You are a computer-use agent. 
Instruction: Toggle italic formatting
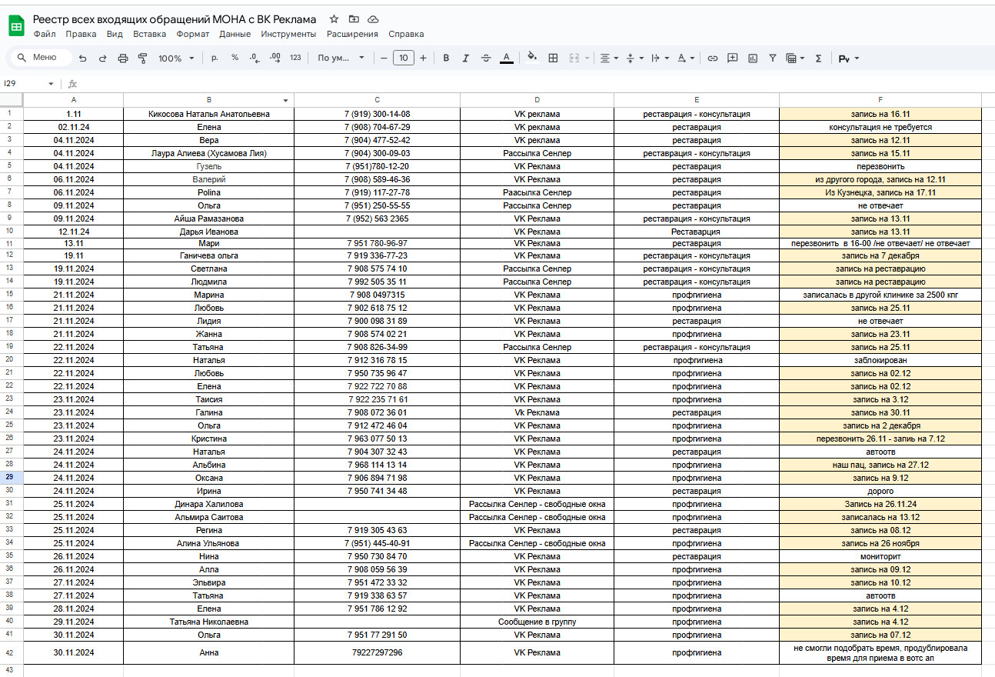[x=465, y=58]
